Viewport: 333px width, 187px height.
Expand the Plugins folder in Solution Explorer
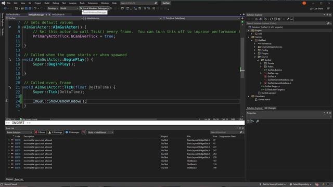(x=255, y=54)
